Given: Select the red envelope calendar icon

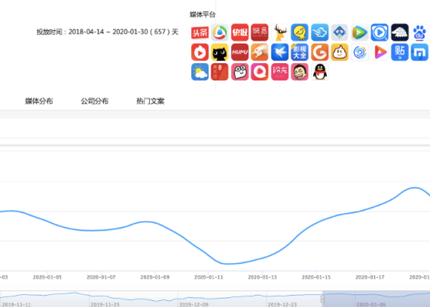Looking at the screenshot, I should tap(220, 72).
